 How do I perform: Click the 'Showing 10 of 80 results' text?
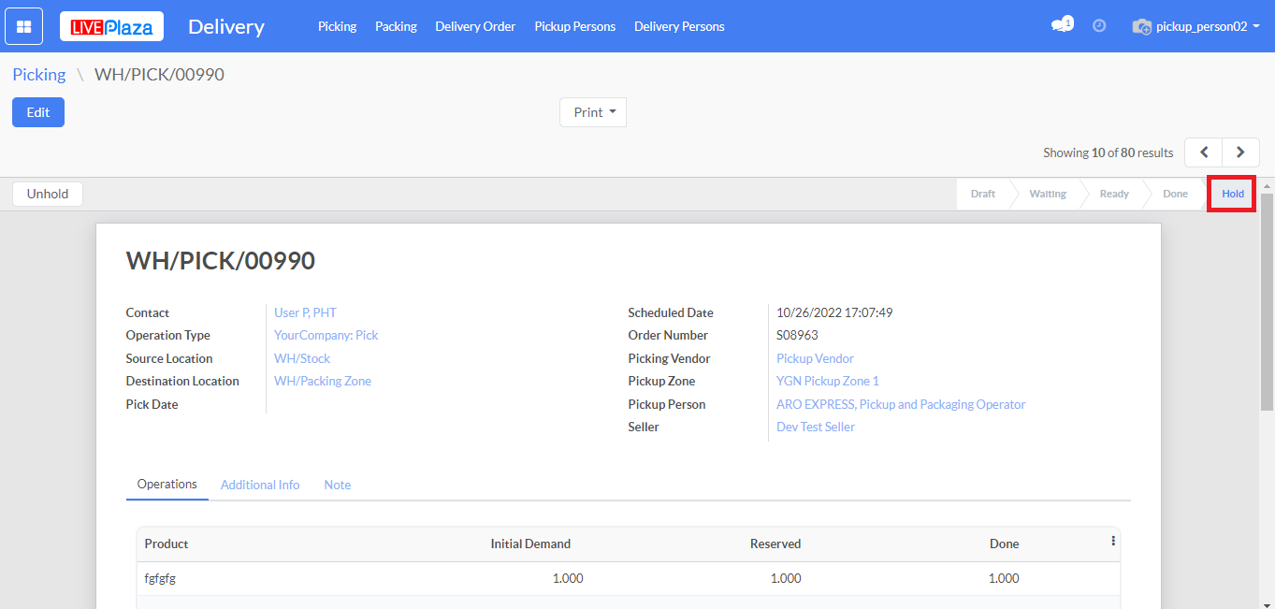click(1108, 152)
